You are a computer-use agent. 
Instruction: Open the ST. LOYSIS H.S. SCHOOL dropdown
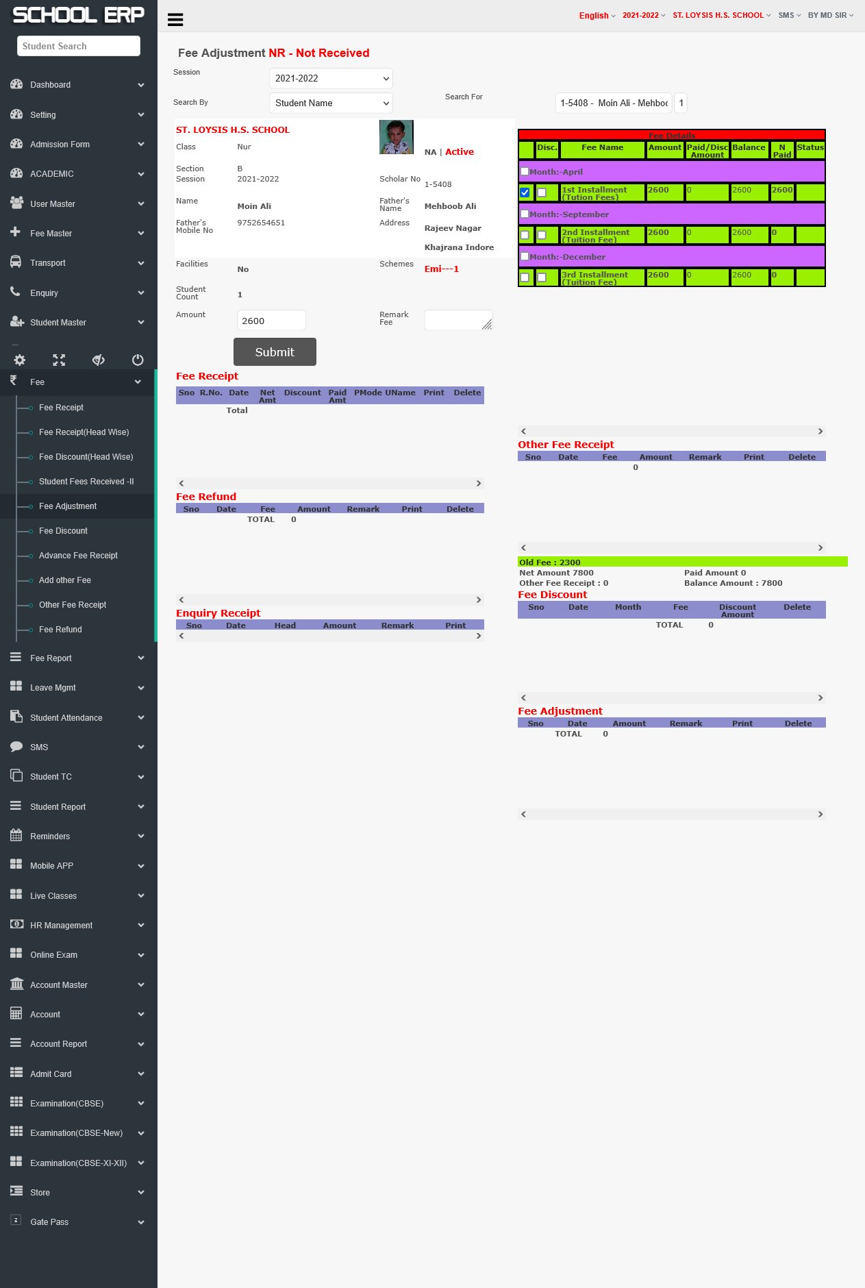[x=722, y=15]
